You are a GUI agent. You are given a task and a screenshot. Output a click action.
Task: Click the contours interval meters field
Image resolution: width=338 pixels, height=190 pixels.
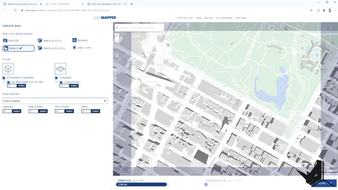[64, 86]
